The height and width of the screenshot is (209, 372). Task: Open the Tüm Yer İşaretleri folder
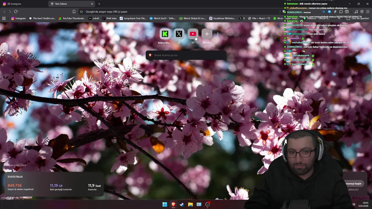[x=358, y=18]
